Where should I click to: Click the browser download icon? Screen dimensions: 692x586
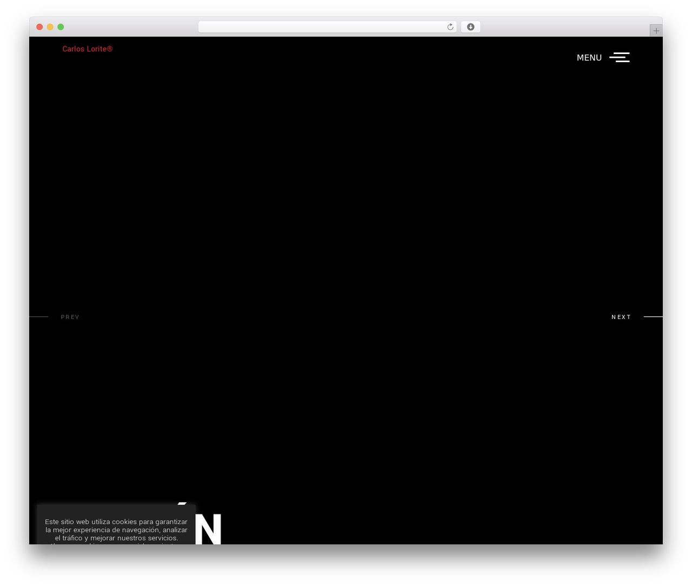470,27
